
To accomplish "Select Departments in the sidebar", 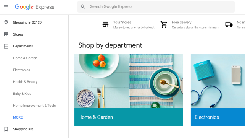I will [23, 46].
